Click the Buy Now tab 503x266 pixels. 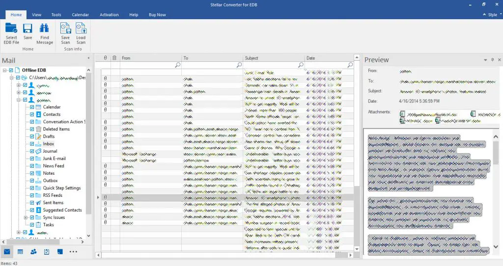[x=157, y=15]
